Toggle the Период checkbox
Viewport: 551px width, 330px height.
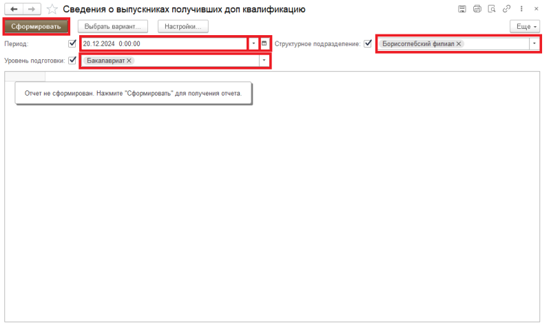click(x=73, y=43)
